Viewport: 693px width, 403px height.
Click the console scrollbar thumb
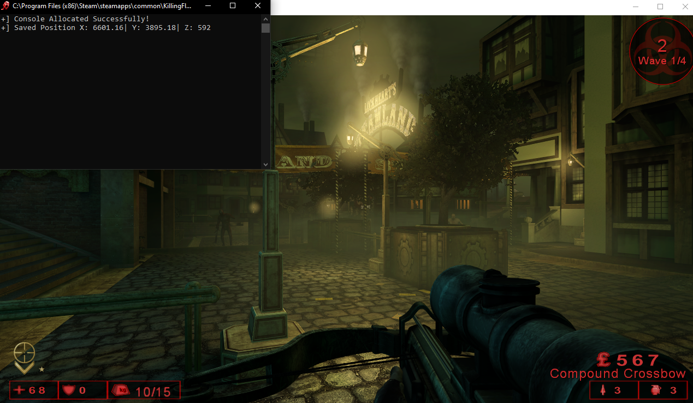[x=265, y=28]
